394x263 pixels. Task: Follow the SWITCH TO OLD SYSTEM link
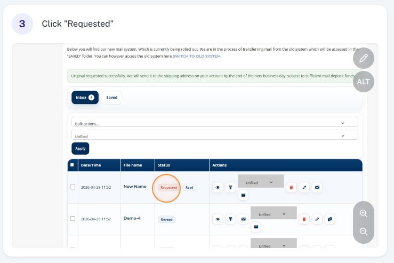click(197, 57)
